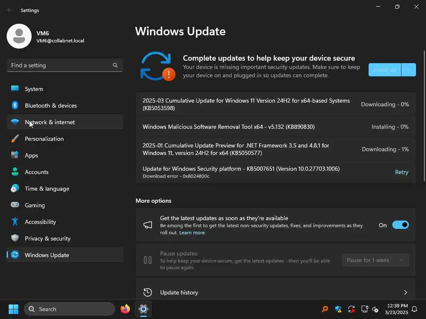Click the Accessibility figure icon
This screenshot has height=319, width=426.
tap(15, 222)
